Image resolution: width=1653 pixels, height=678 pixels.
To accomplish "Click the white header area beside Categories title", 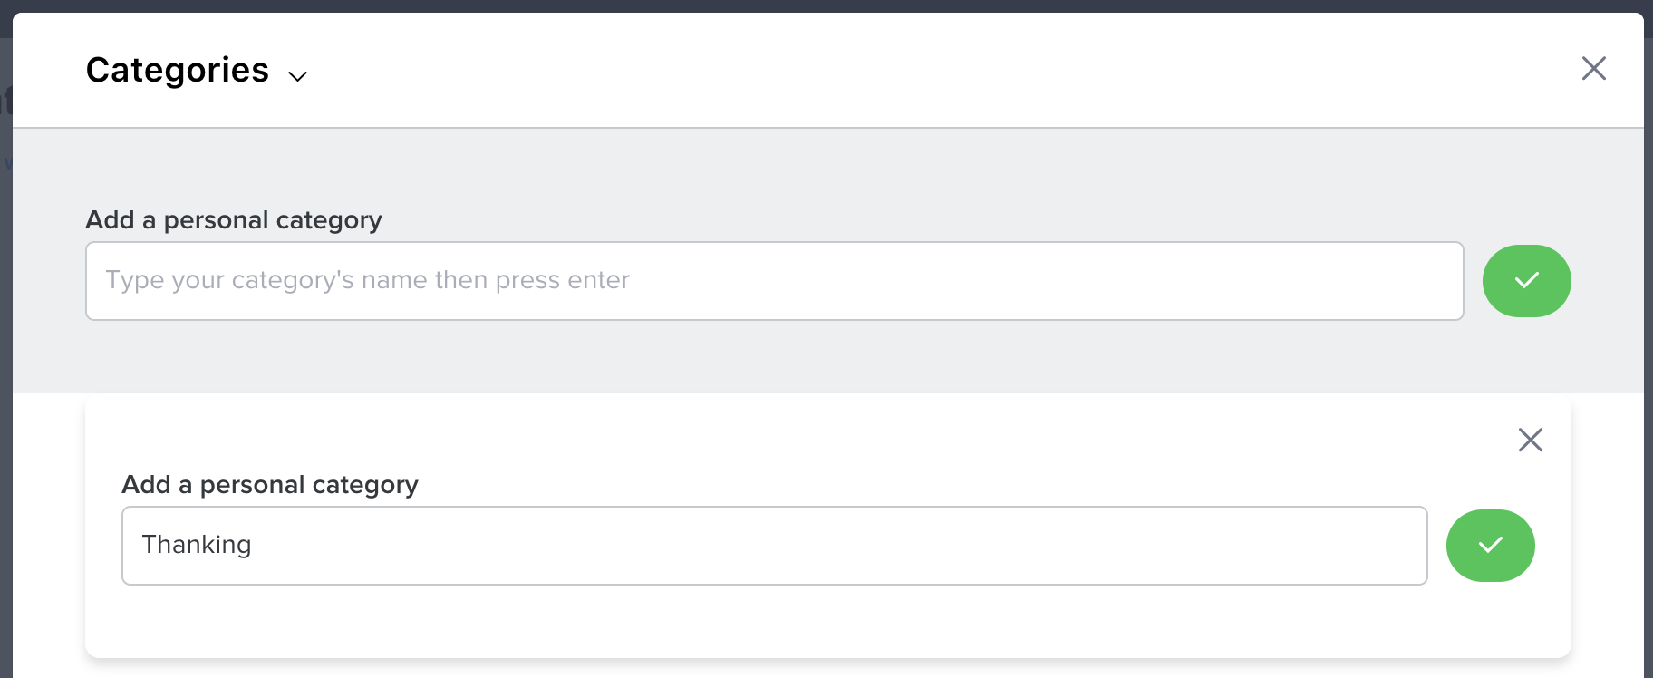I will [906, 70].
